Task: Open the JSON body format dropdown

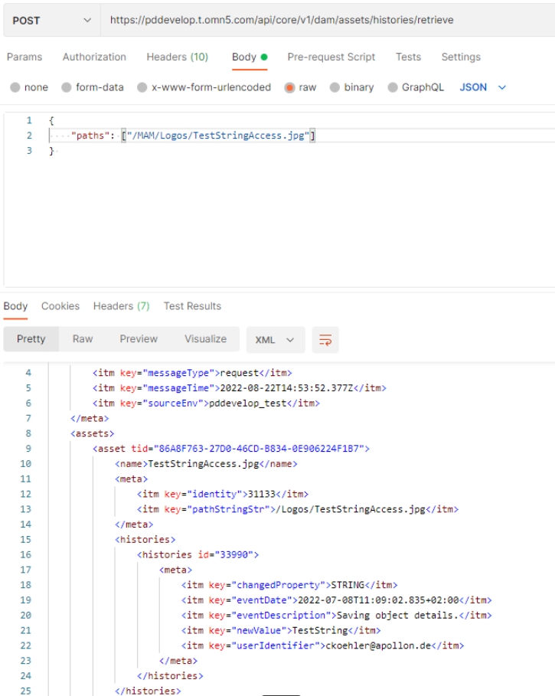Action: coord(482,87)
